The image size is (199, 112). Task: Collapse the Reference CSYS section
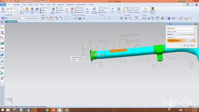pyautogui.click(x=195, y=31)
